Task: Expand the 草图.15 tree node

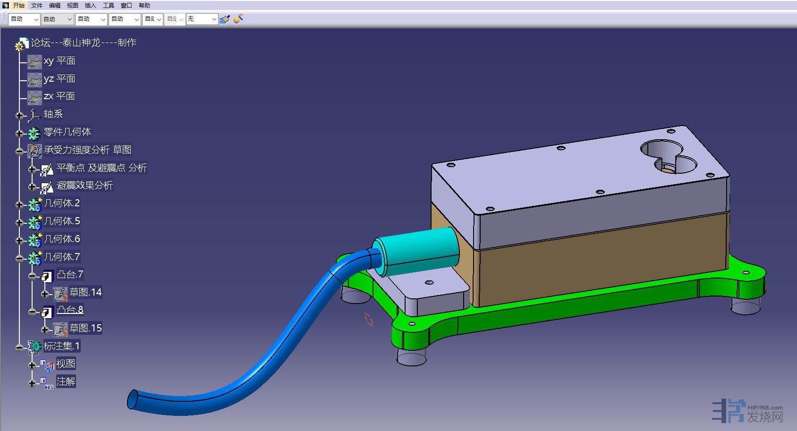Action: point(45,330)
